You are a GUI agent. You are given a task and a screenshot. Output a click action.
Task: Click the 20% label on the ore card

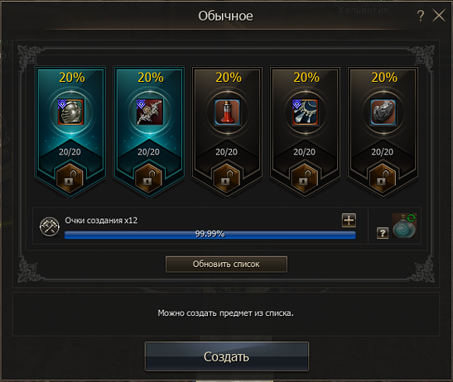tap(384, 78)
